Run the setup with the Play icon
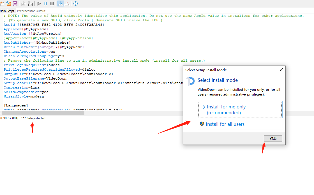The image size is (314, 195). coord(39,4)
